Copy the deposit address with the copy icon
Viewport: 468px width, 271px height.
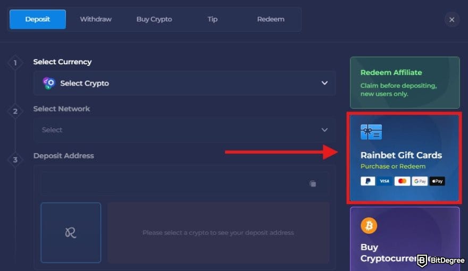313,184
